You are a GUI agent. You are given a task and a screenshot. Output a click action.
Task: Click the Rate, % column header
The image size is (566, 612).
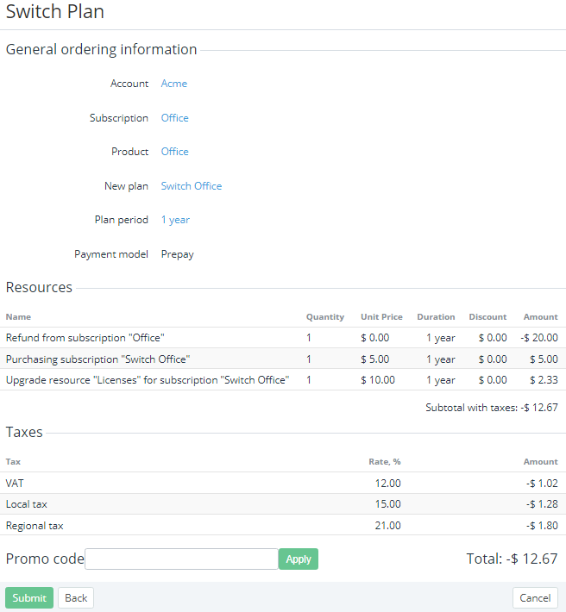(x=384, y=462)
